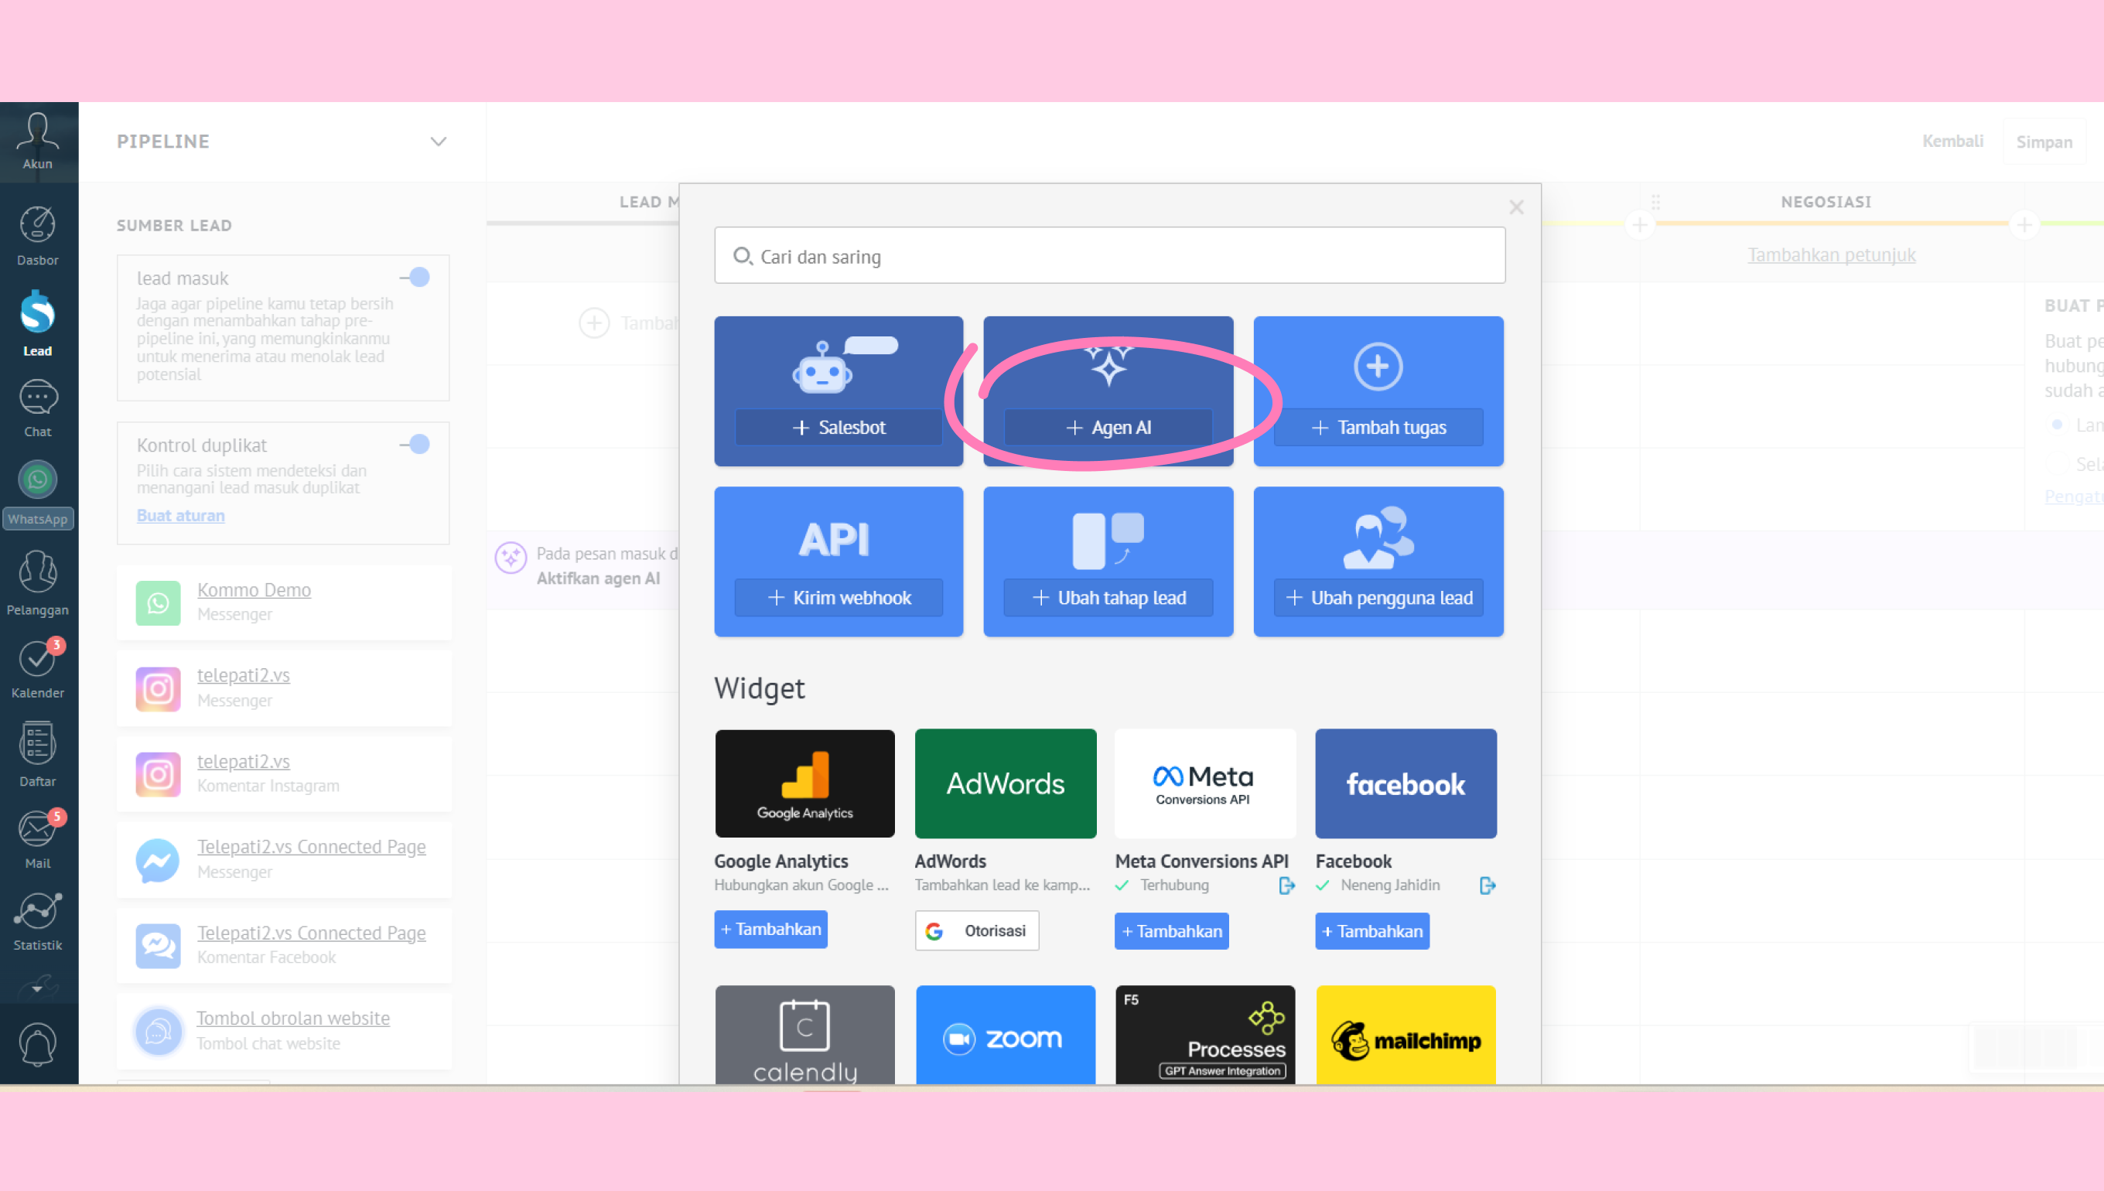The image size is (2104, 1191).
Task: Click the drag handle above Negosiasi column
Action: [x=1655, y=201]
